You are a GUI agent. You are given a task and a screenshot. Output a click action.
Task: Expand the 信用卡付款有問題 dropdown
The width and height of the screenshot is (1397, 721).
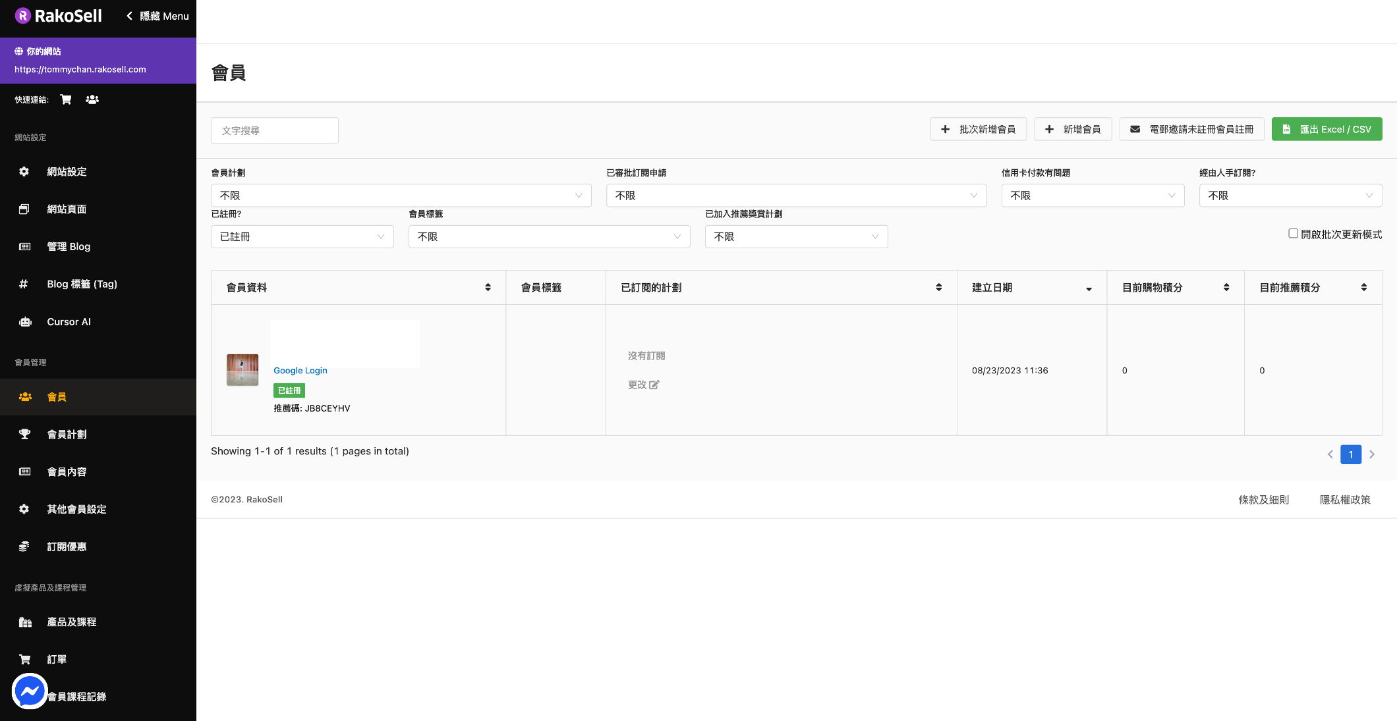[1092, 196]
